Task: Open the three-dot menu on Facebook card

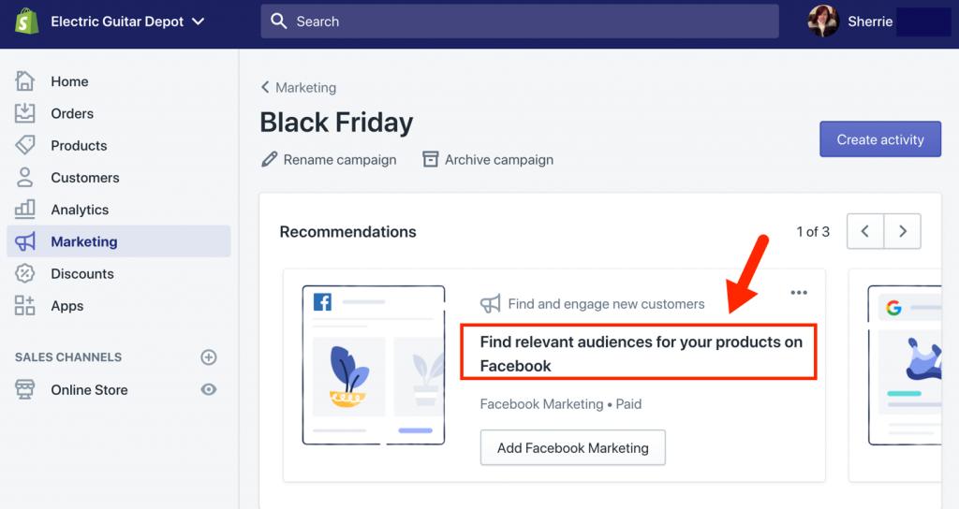Action: click(799, 293)
